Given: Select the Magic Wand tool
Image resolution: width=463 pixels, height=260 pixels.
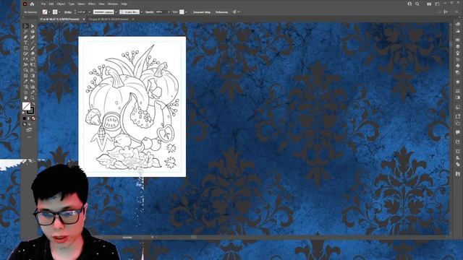Looking at the screenshot, I should click(26, 31).
